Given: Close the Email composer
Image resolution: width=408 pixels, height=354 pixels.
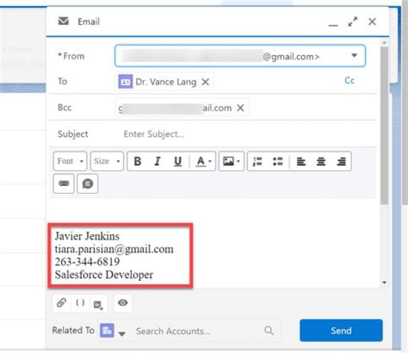Looking at the screenshot, I should 372,22.
